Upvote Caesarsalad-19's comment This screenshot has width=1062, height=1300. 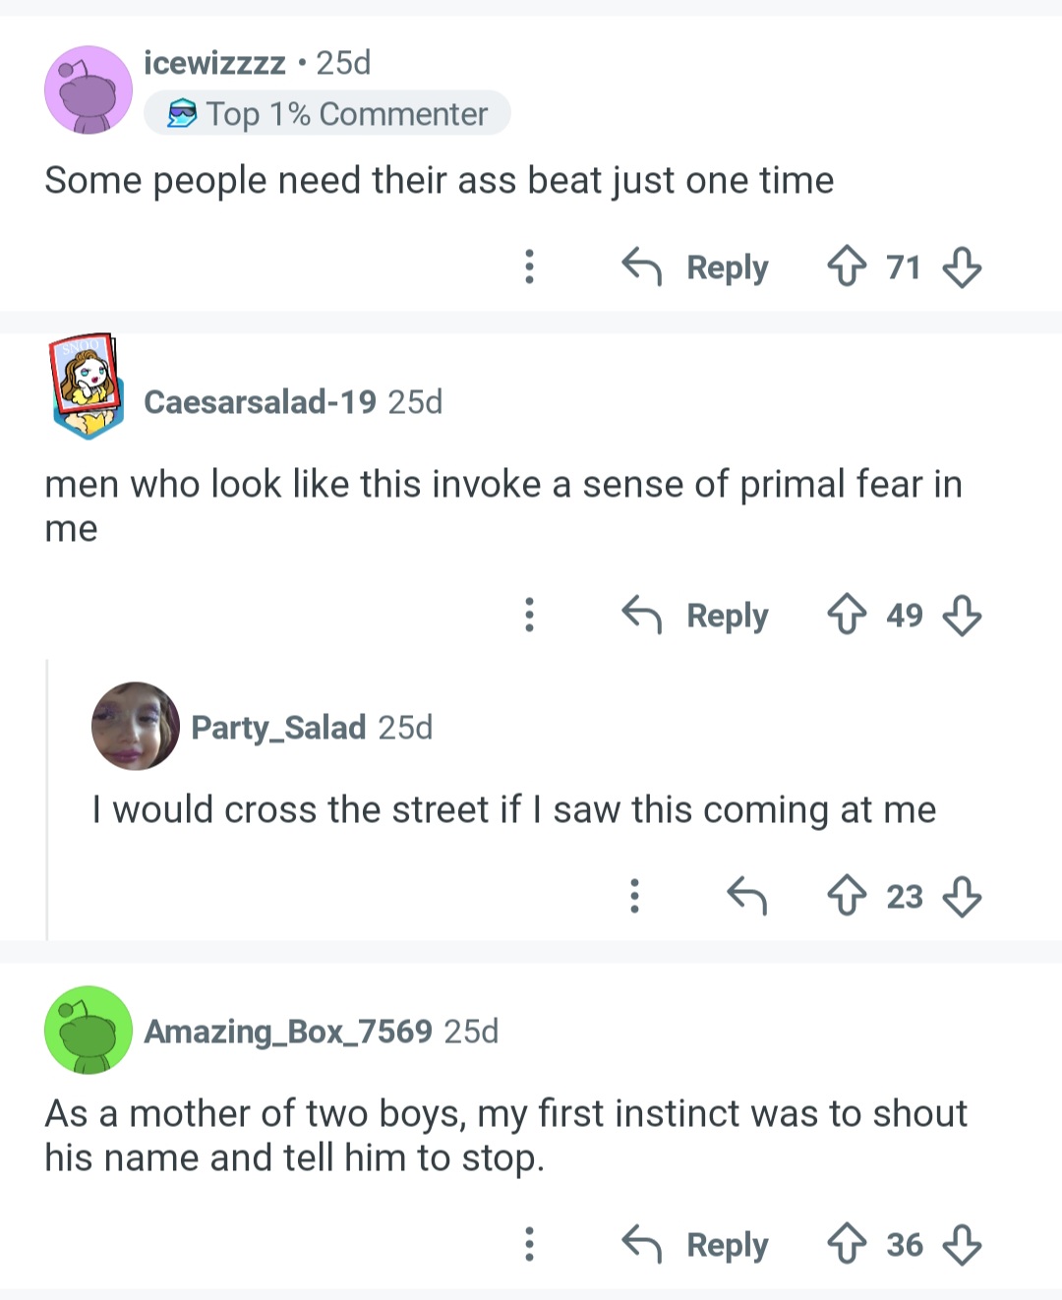point(847,616)
